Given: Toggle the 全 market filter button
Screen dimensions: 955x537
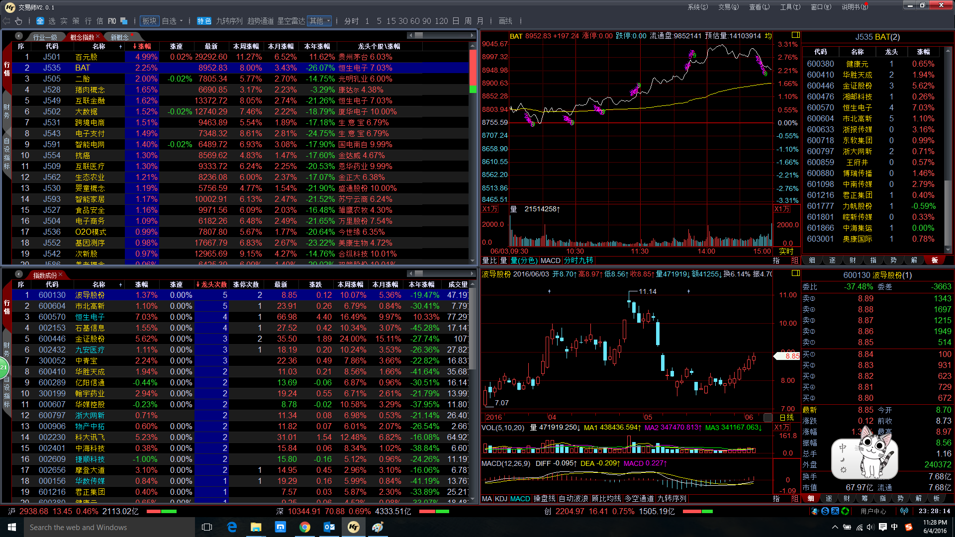Looking at the screenshot, I should click(x=40, y=21).
